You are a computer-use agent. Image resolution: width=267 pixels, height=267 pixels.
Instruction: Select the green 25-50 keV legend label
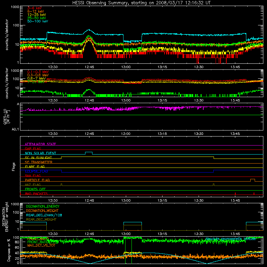(x=37, y=18)
